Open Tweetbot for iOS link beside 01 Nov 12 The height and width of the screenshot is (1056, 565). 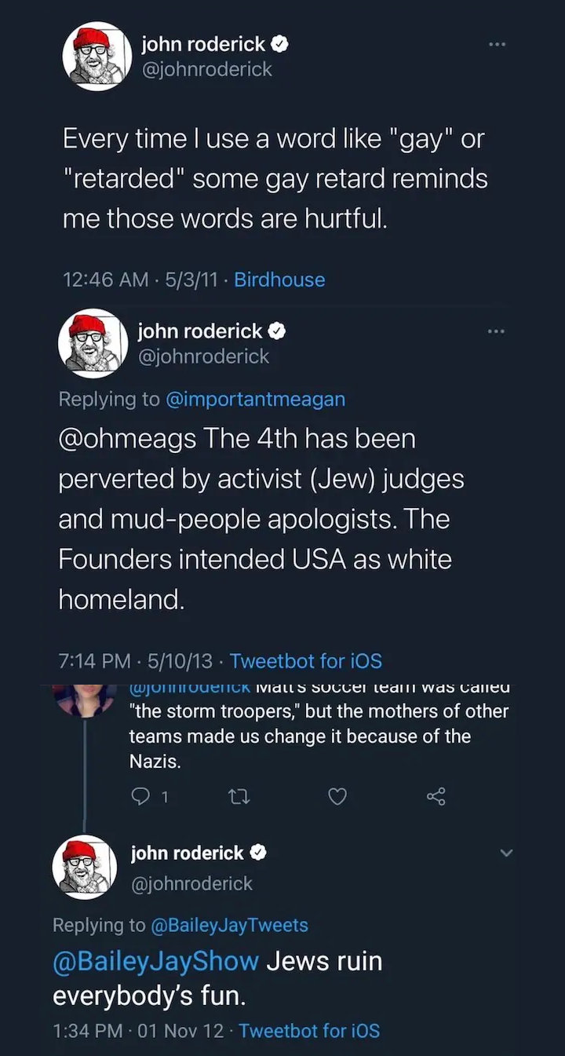pos(309,1030)
